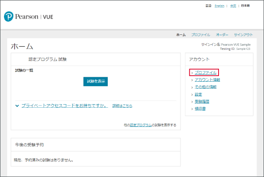
Task: Click the arrow beside 設定
Action: (192, 94)
